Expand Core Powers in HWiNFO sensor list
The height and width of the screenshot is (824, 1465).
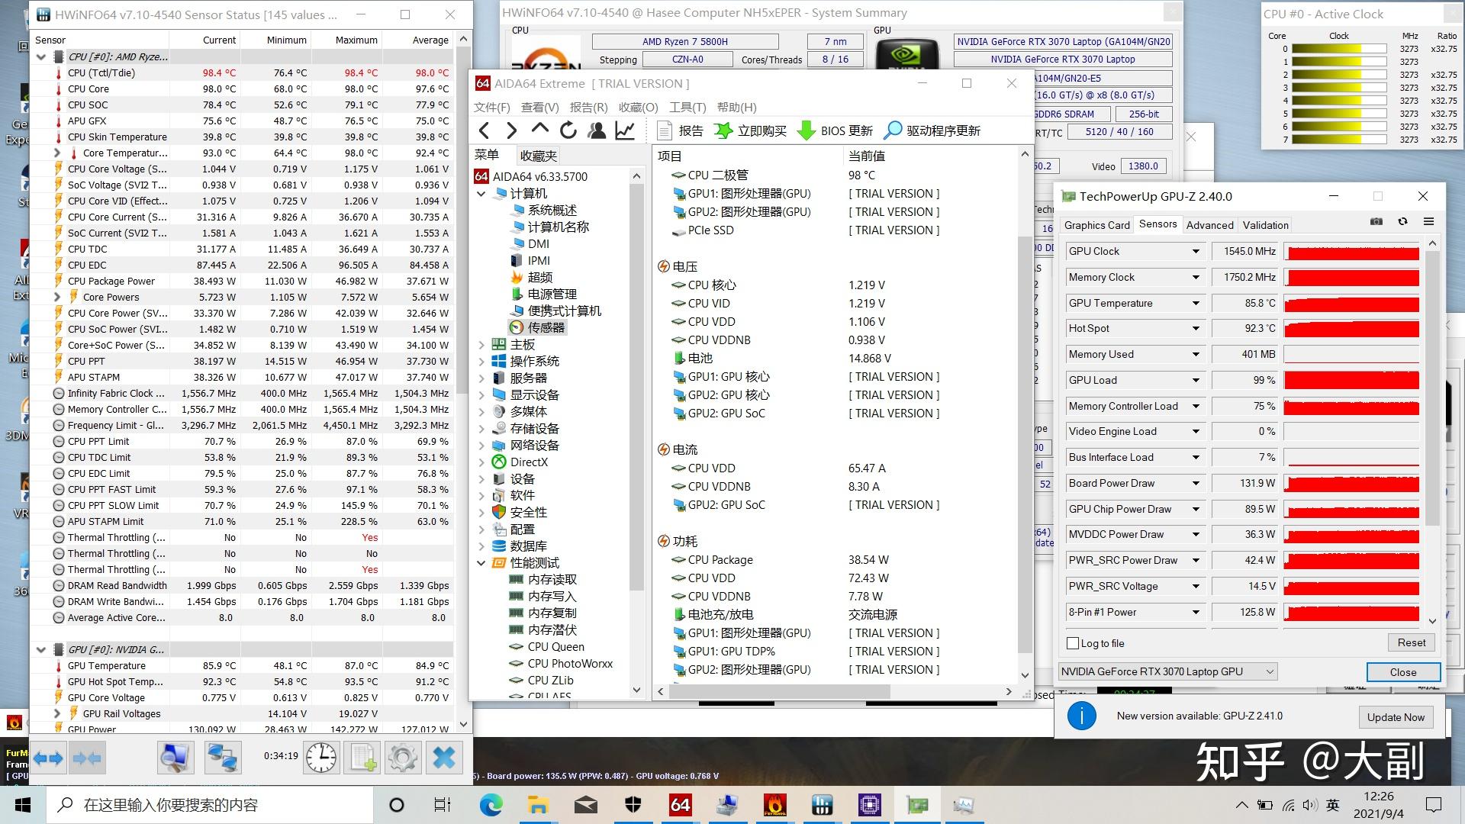(56, 297)
